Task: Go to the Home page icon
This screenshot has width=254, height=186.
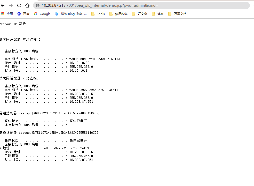Action: pyautogui.click(x=27, y=5)
